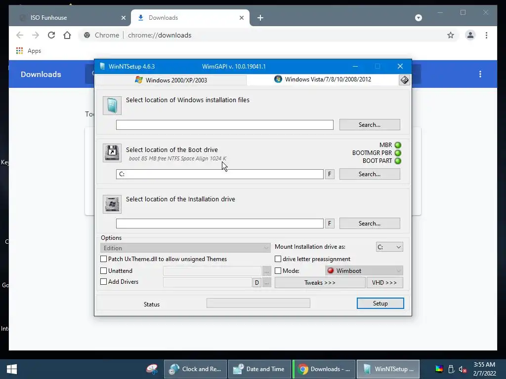Switch to Downloads Chrome taskbar button

point(324,369)
